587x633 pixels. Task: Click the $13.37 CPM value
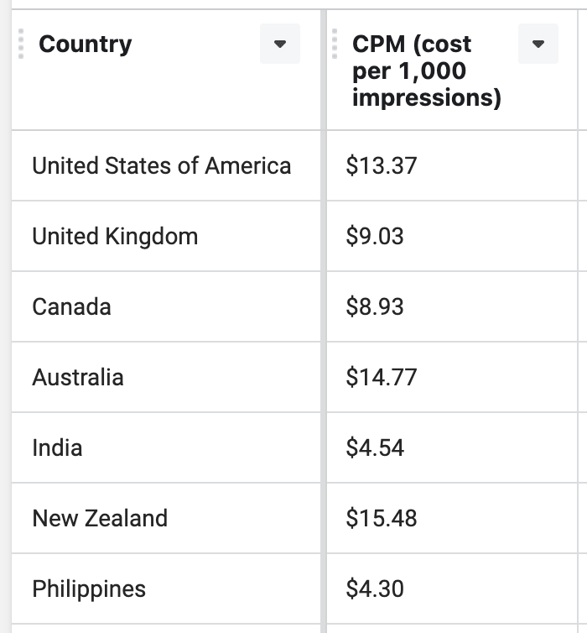[x=382, y=165]
